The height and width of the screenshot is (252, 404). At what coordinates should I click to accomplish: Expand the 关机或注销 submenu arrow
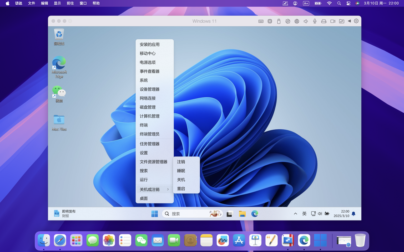pos(168,189)
